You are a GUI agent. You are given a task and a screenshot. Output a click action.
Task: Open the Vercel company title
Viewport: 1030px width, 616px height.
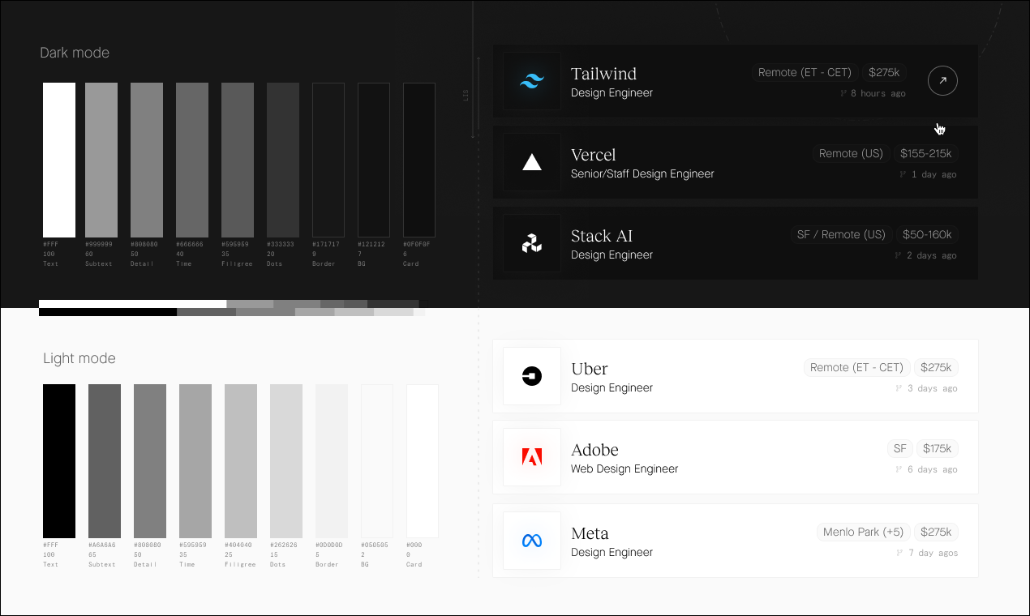point(593,155)
